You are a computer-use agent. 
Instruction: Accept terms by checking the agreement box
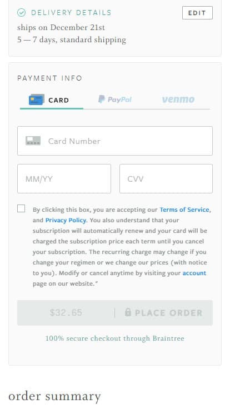pyautogui.click(x=21, y=209)
